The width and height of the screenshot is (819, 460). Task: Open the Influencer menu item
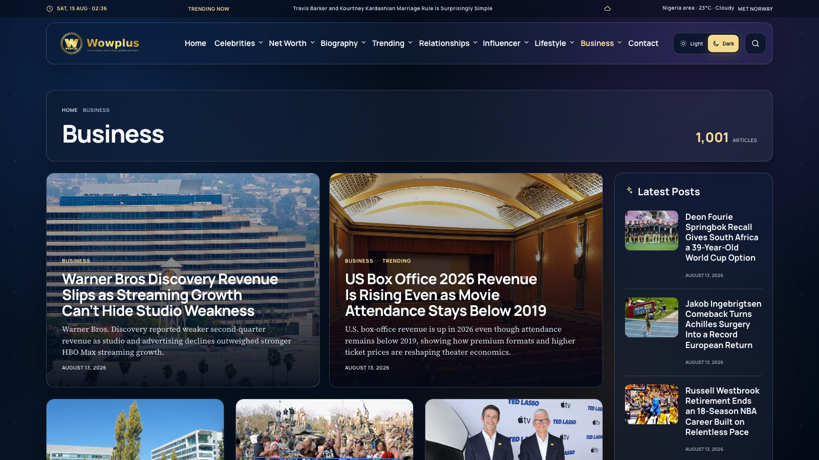502,43
